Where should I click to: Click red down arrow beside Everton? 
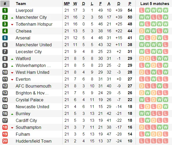click(12, 79)
